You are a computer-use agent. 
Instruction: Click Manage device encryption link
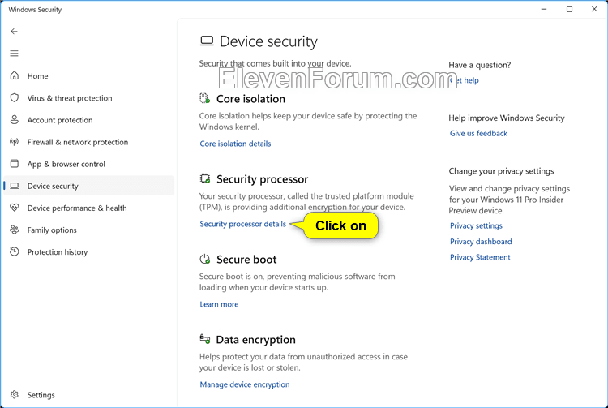[x=245, y=384]
